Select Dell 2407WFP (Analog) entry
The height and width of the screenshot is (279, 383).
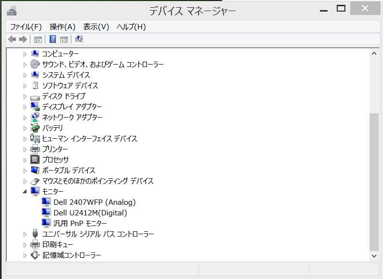coord(94,202)
